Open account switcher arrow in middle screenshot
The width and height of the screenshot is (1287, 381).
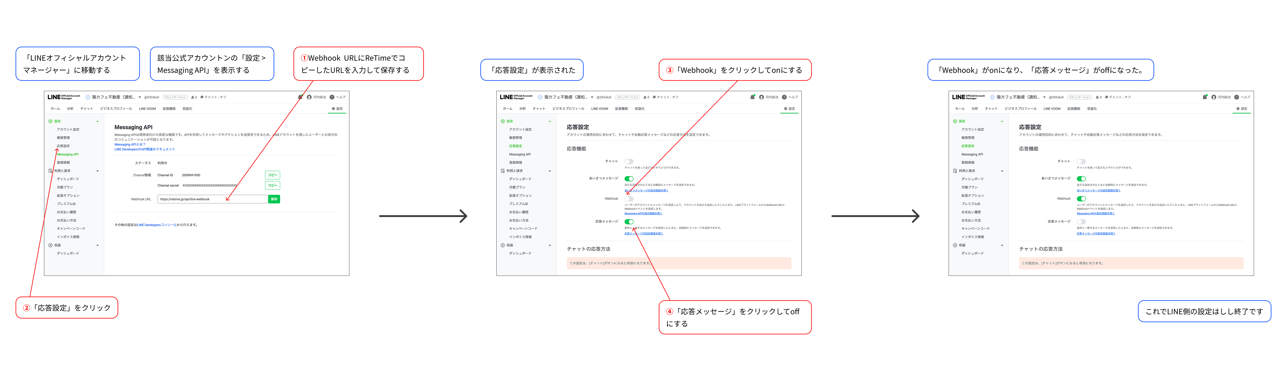pyautogui.click(x=592, y=97)
